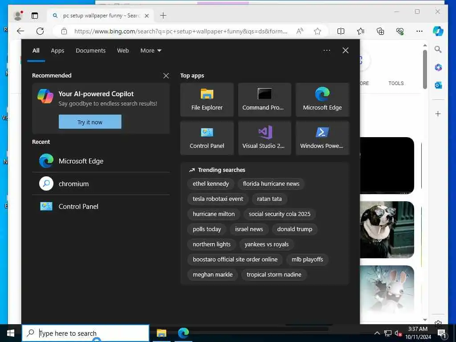The height and width of the screenshot is (342, 456).
Task: Click the Edge back arrow button
Action: point(20,31)
